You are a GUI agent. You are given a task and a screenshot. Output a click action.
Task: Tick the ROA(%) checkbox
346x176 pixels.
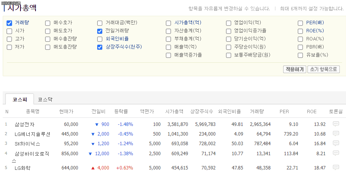pyautogui.click(x=300, y=39)
